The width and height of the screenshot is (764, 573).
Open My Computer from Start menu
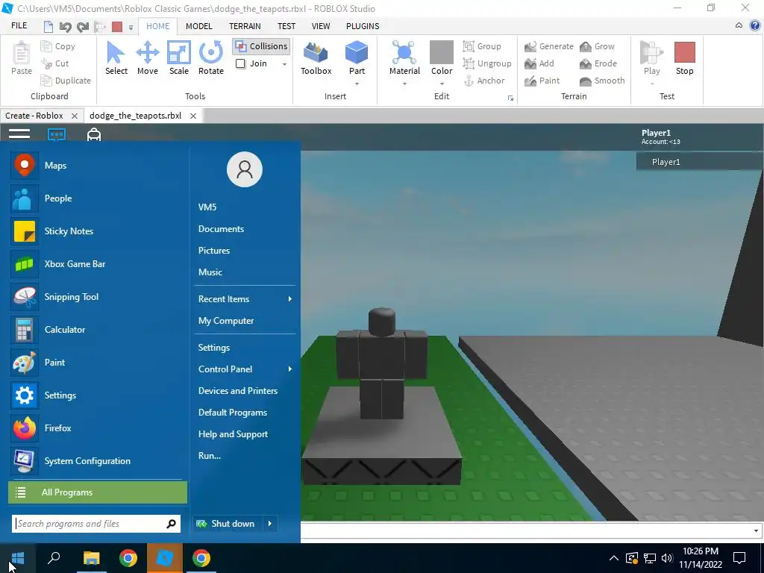pos(225,321)
